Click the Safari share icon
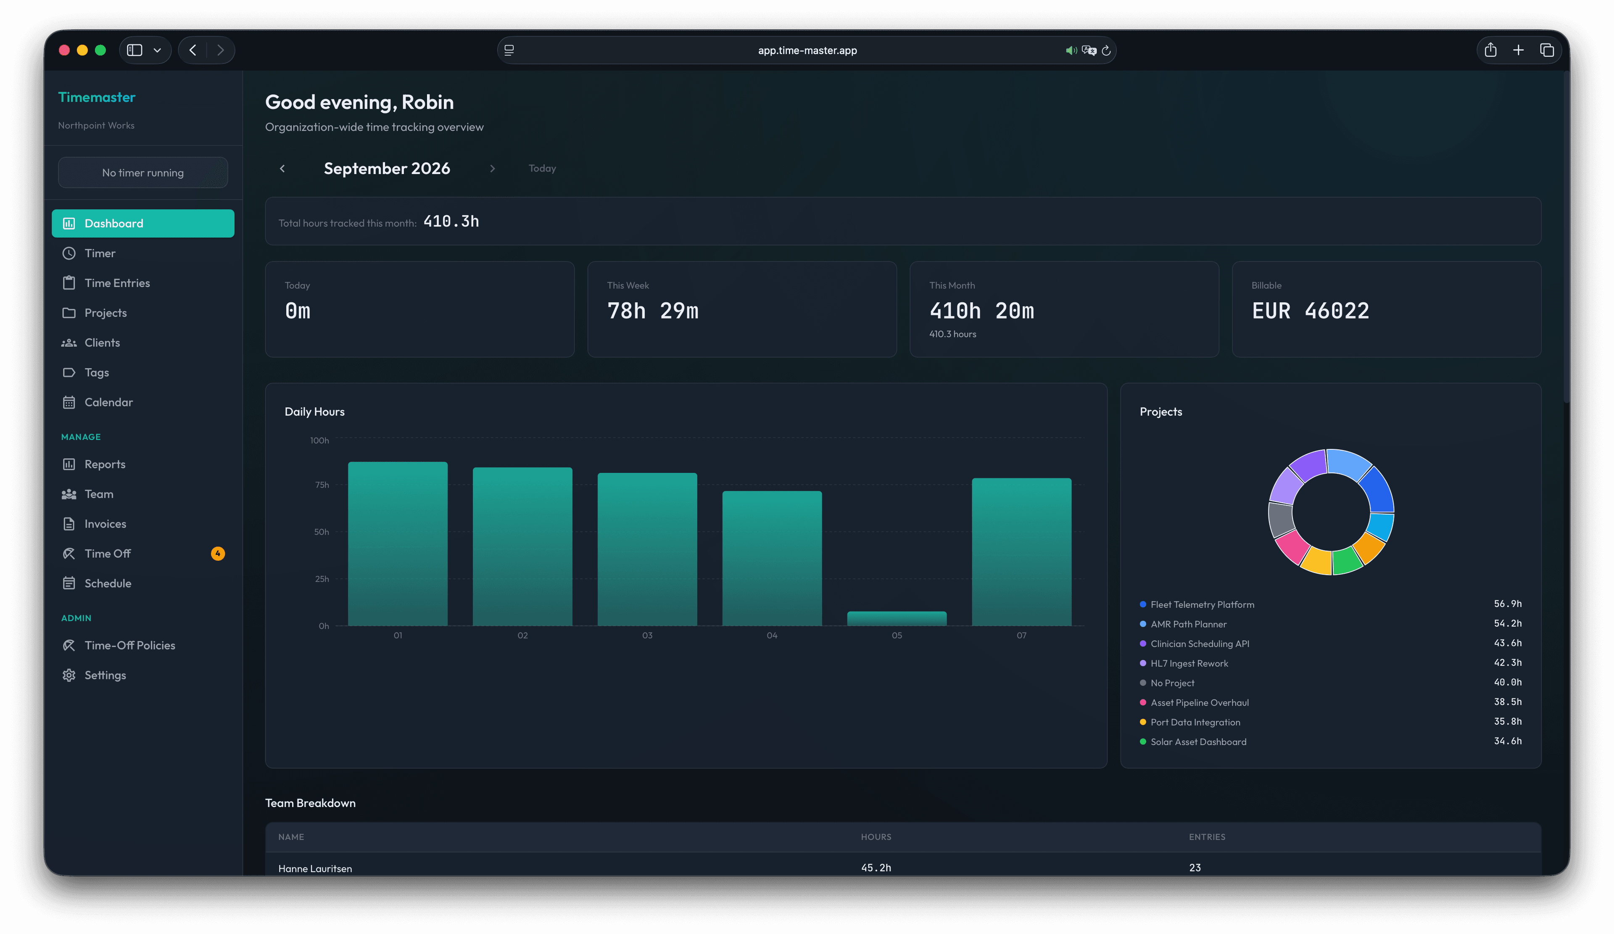 click(x=1490, y=50)
